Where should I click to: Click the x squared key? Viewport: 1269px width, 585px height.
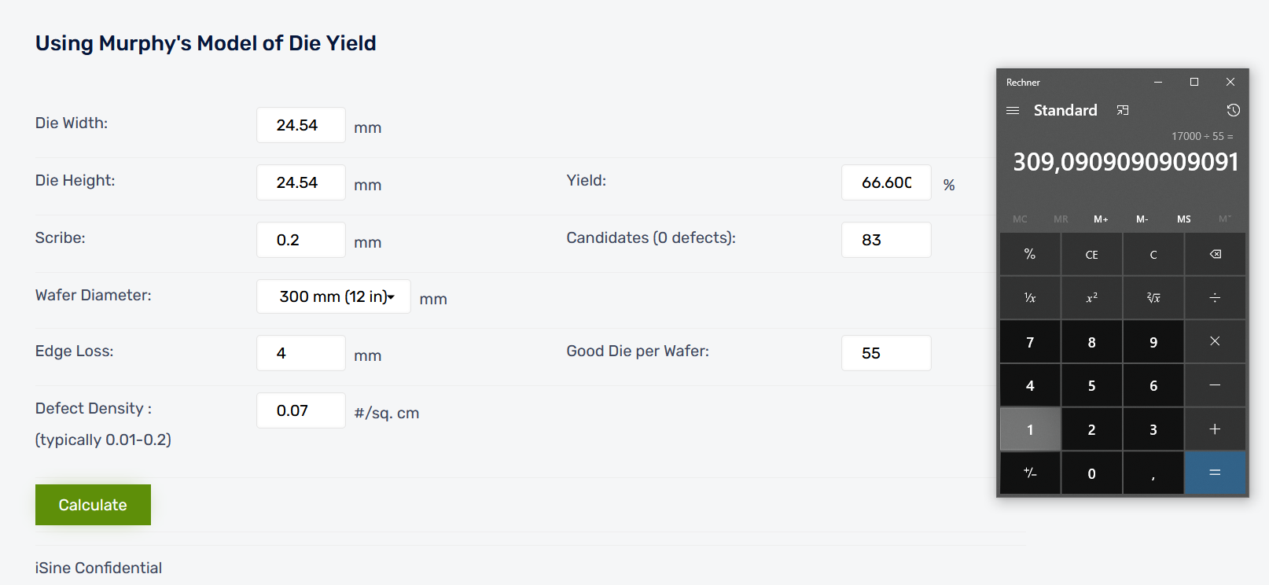[x=1091, y=298]
